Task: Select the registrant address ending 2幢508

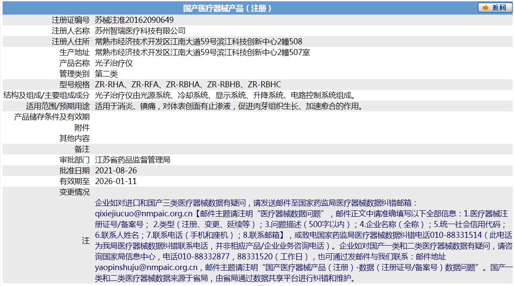Action: [198, 42]
